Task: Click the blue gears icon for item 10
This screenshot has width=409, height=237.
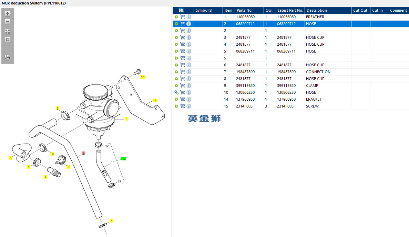Action: coord(176,92)
